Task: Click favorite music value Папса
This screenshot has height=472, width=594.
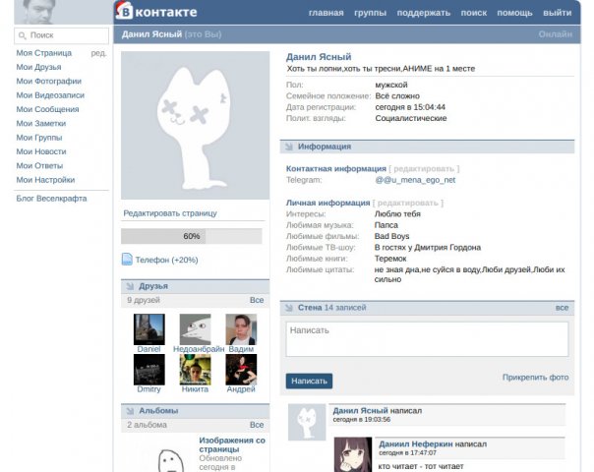Action: pyautogui.click(x=386, y=225)
